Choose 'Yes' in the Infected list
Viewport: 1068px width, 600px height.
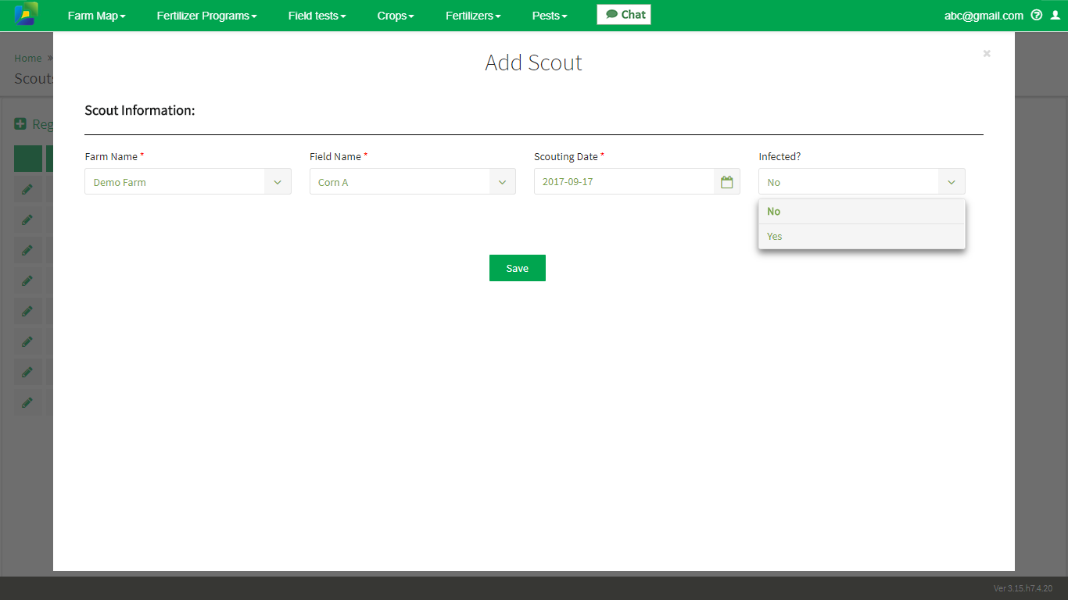pyautogui.click(x=862, y=237)
